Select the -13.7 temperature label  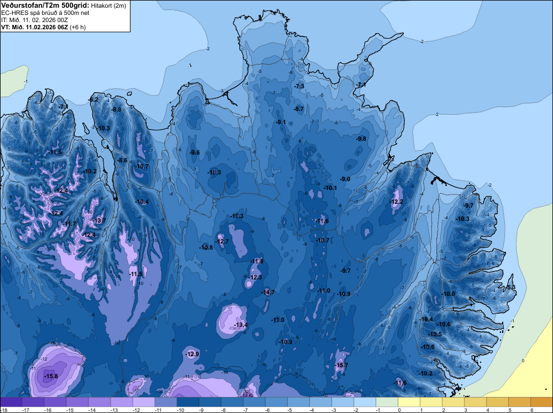click(x=99, y=220)
